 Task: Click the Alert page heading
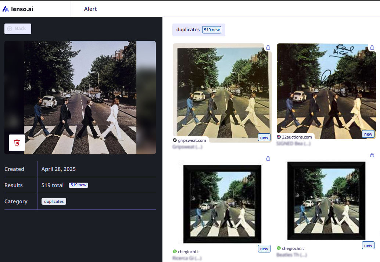coord(90,9)
